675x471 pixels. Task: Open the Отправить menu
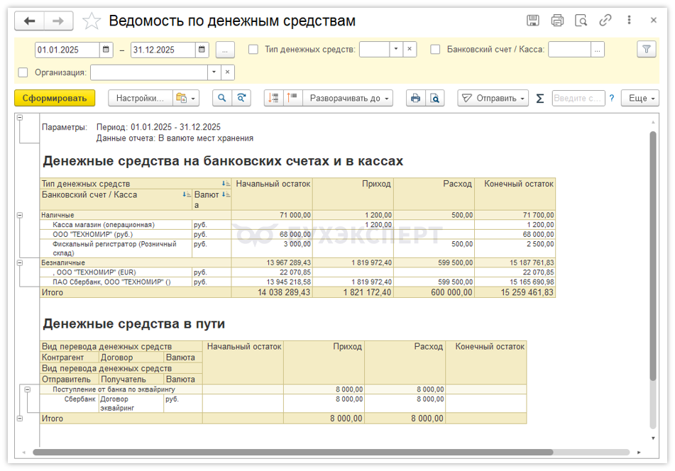click(493, 98)
